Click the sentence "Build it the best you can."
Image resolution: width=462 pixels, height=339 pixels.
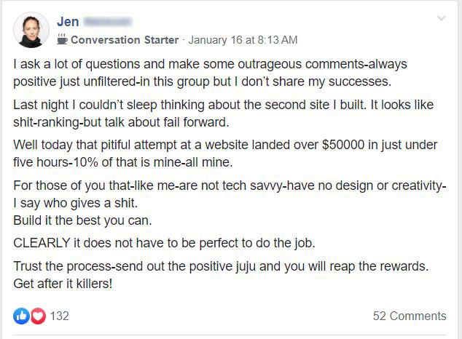(x=82, y=220)
